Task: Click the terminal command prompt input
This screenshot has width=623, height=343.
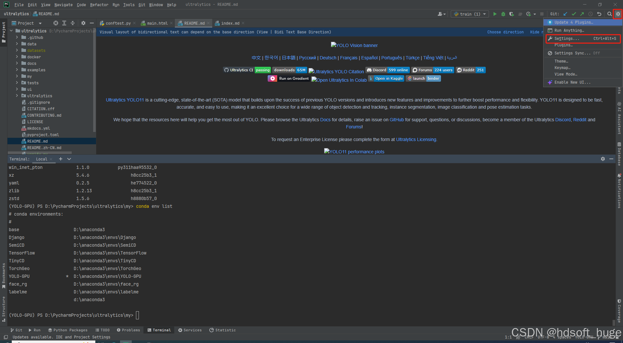Action: pos(138,315)
